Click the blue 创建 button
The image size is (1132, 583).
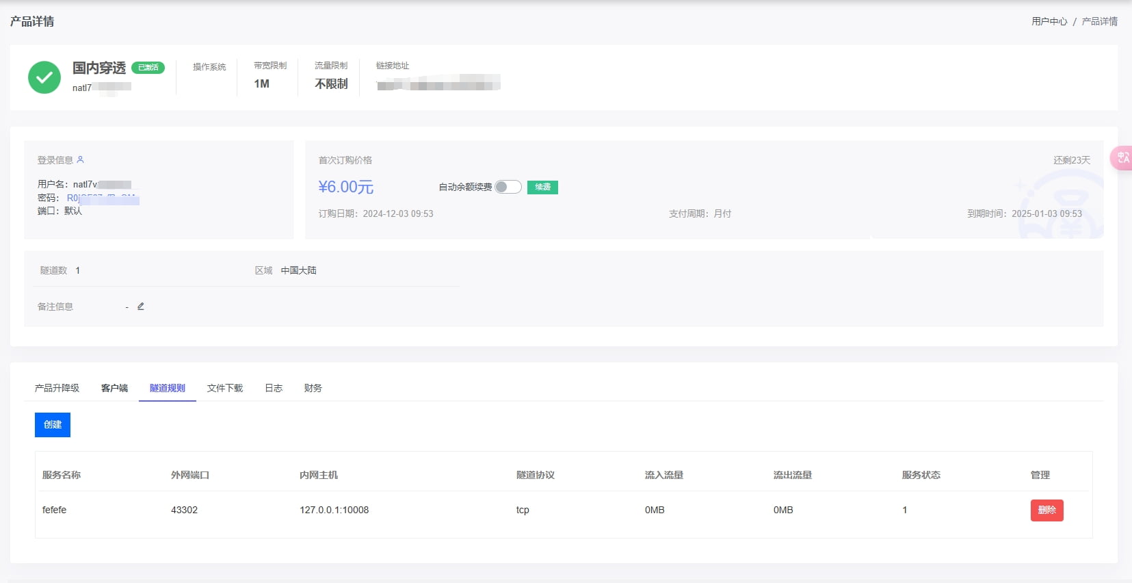click(x=53, y=425)
